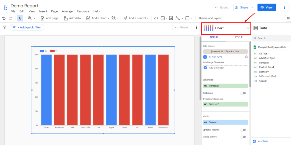Select the selection mode pointer tool
The image size is (291, 145).
tap(20, 18)
